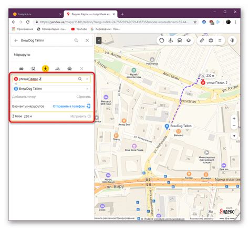Bookmark this page with the star icon
The width and height of the screenshot is (249, 229).
click(195, 22)
